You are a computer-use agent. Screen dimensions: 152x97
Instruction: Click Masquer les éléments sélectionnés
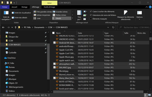tap(126, 15)
